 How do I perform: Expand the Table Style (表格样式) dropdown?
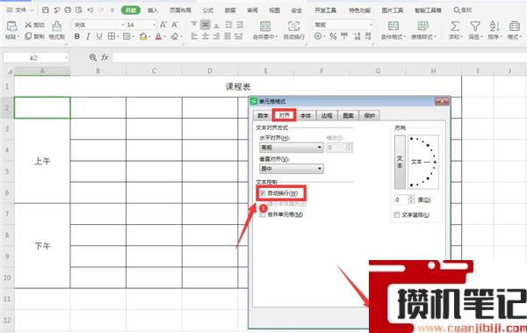[436, 37]
